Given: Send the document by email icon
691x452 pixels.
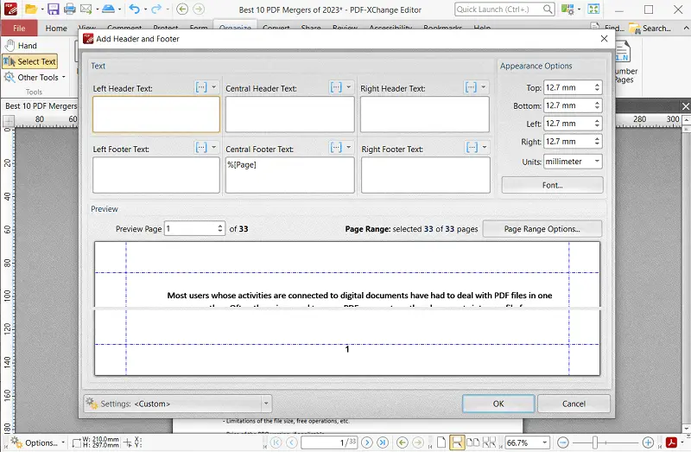Looking at the screenshot, I should (x=86, y=9).
